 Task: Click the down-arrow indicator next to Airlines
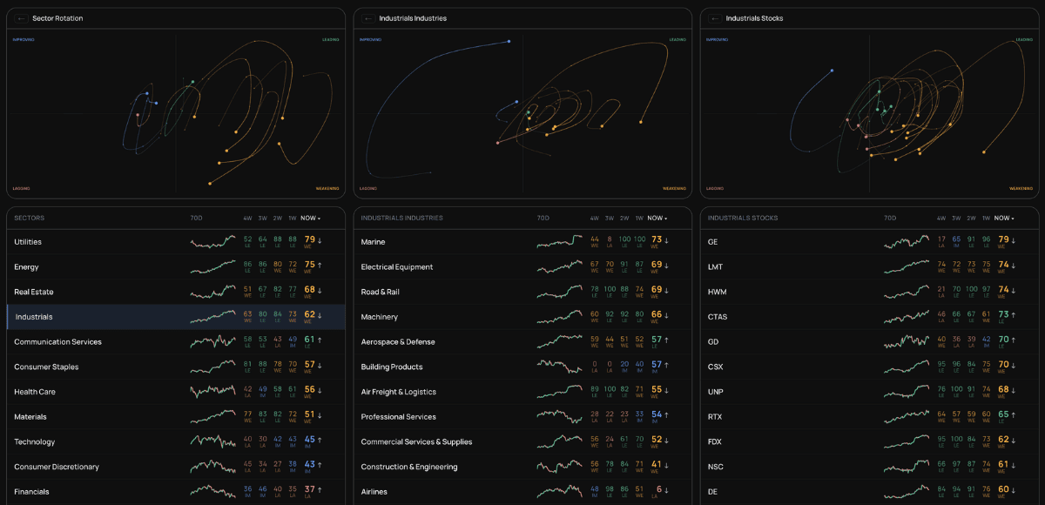[667, 491]
